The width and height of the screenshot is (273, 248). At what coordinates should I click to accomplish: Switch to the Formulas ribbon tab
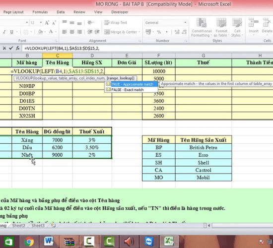click(x=40, y=12)
